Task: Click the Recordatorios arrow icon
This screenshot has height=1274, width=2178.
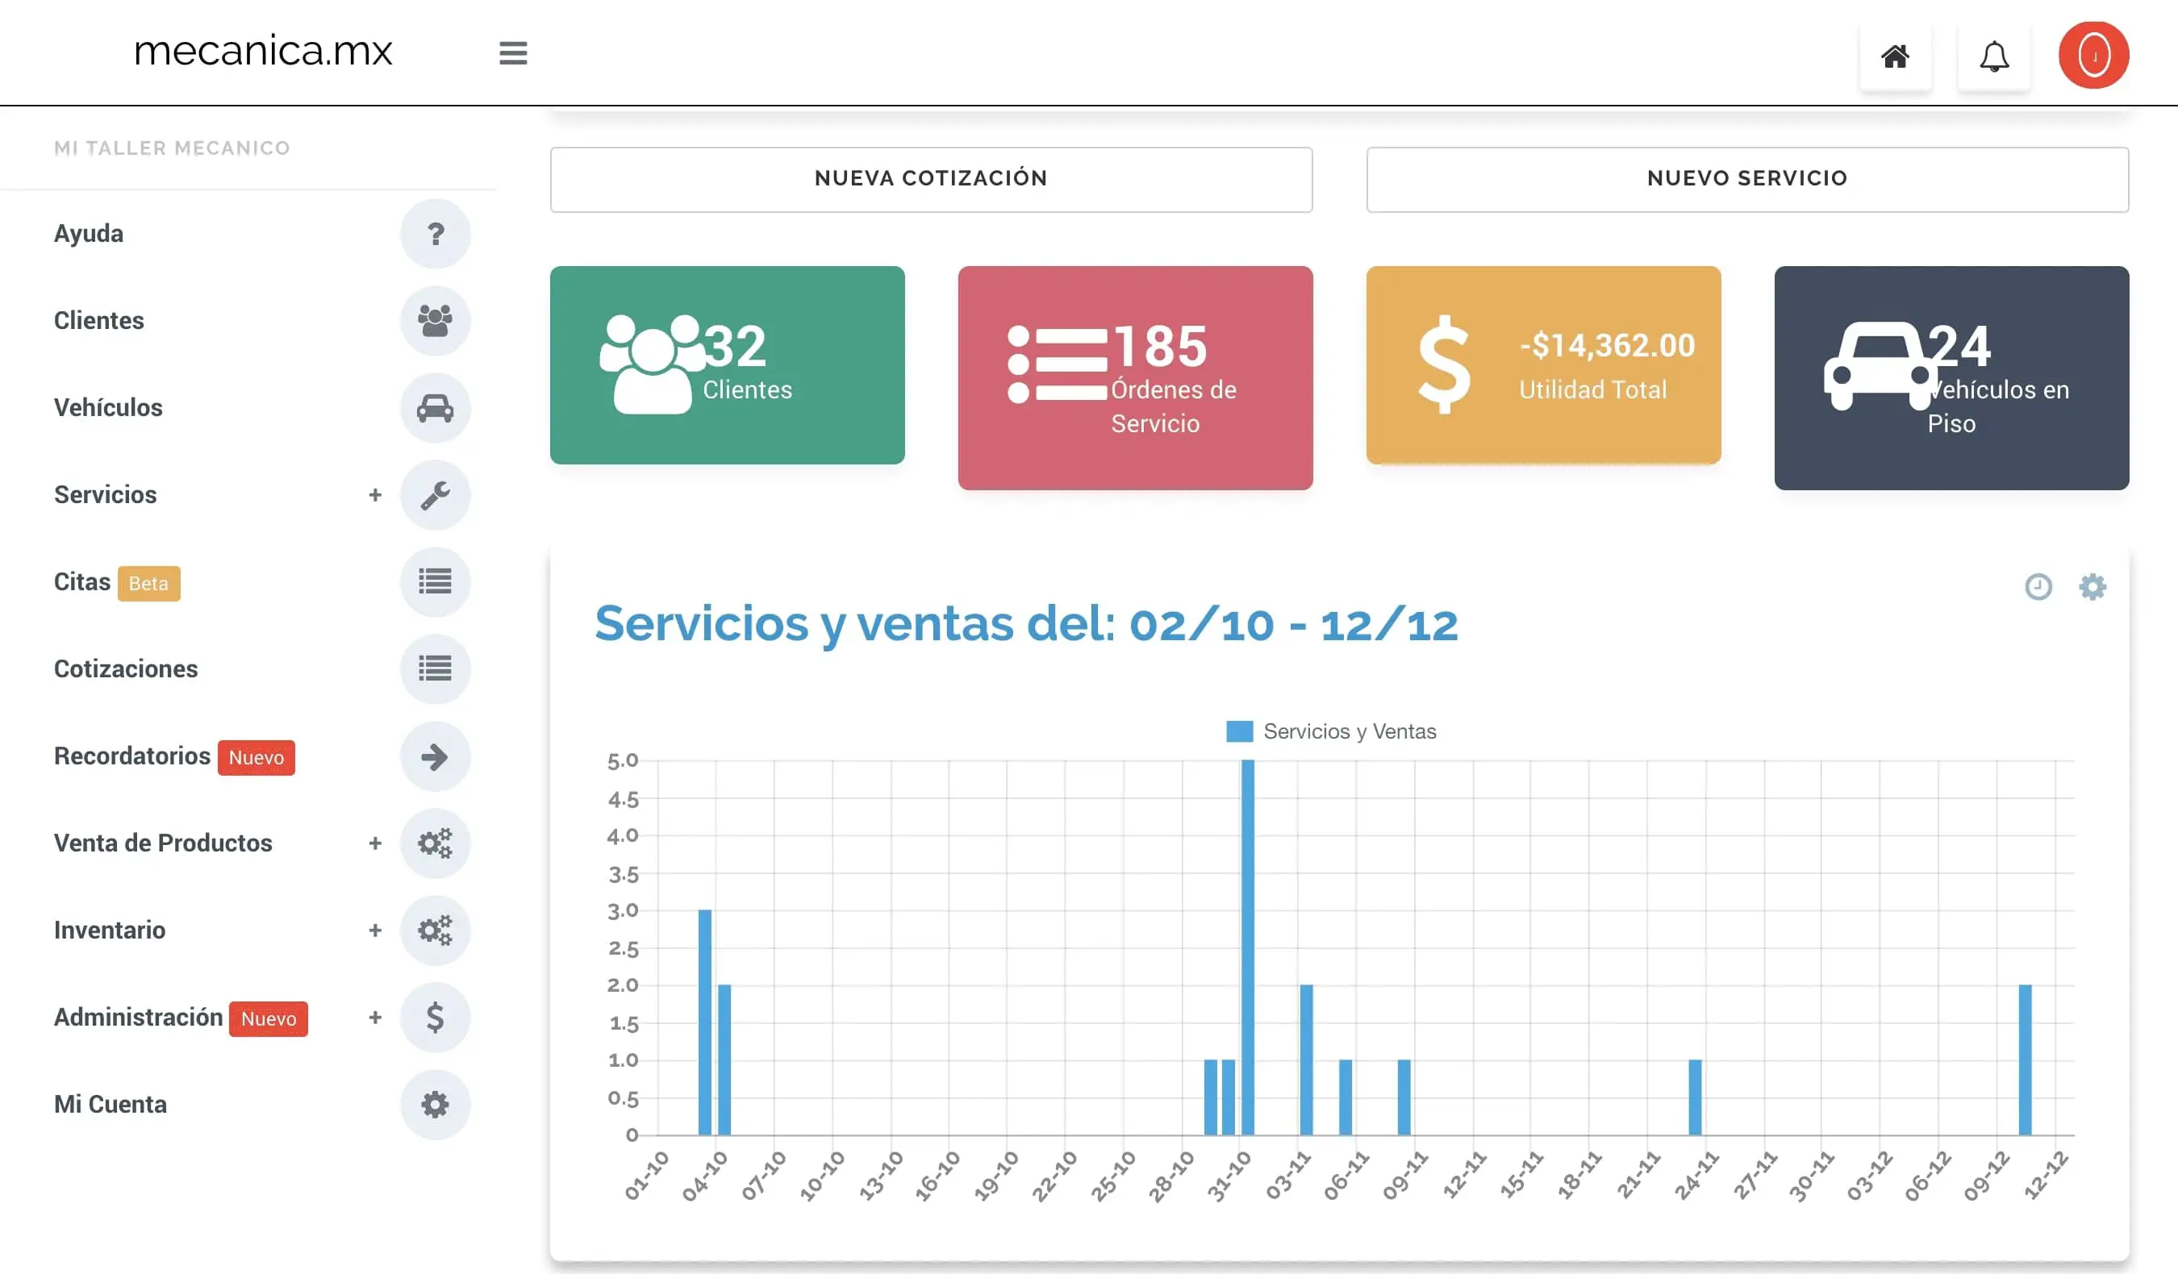Action: point(436,756)
